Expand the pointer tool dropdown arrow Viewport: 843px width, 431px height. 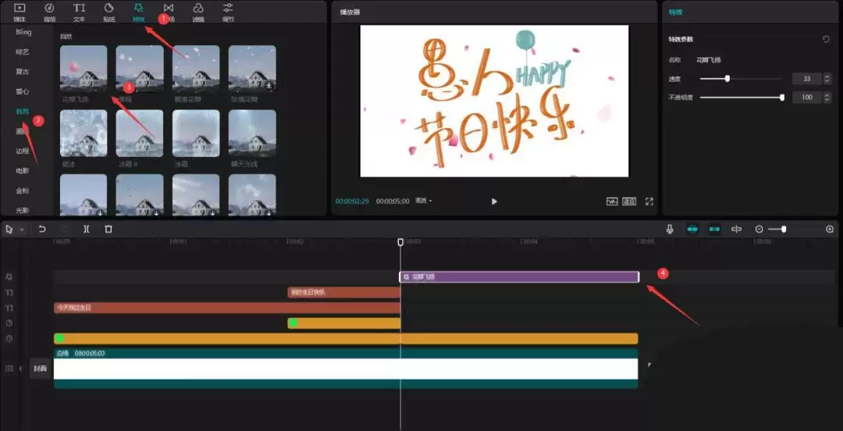[22, 230]
